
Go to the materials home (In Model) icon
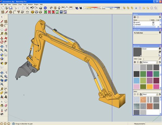click(x=141, y=63)
